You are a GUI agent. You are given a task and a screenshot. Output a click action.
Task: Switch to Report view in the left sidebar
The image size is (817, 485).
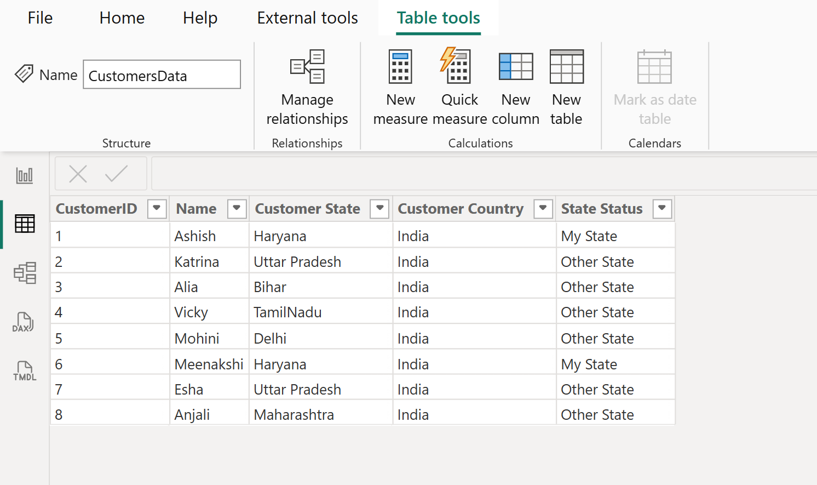point(24,175)
